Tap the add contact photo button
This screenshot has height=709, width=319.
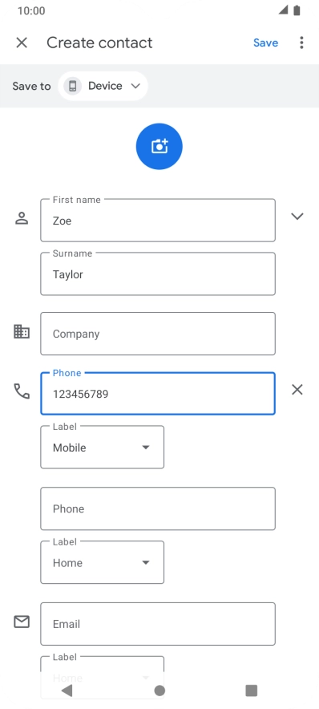159,147
